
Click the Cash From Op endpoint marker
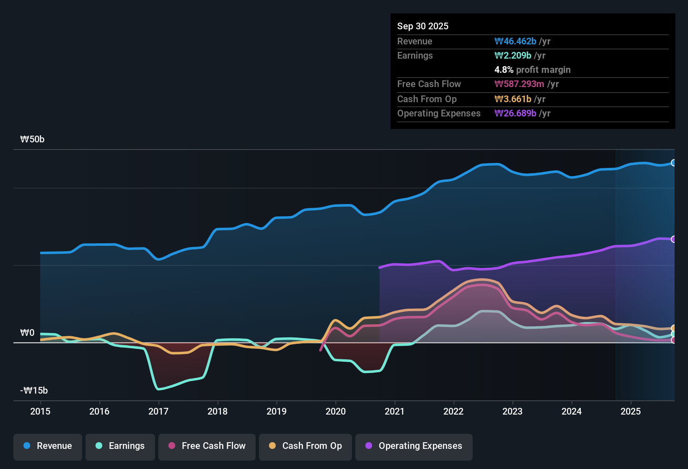point(674,328)
